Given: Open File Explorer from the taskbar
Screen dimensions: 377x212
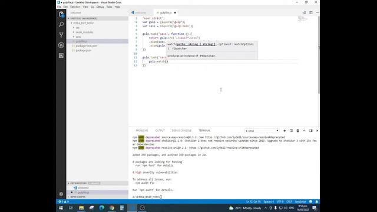Looking at the screenshot, I should coord(81,208).
